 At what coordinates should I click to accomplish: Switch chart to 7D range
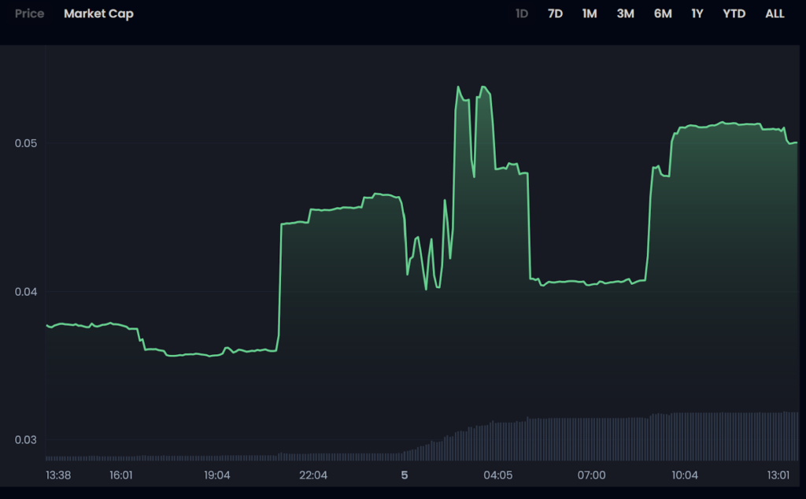555,14
